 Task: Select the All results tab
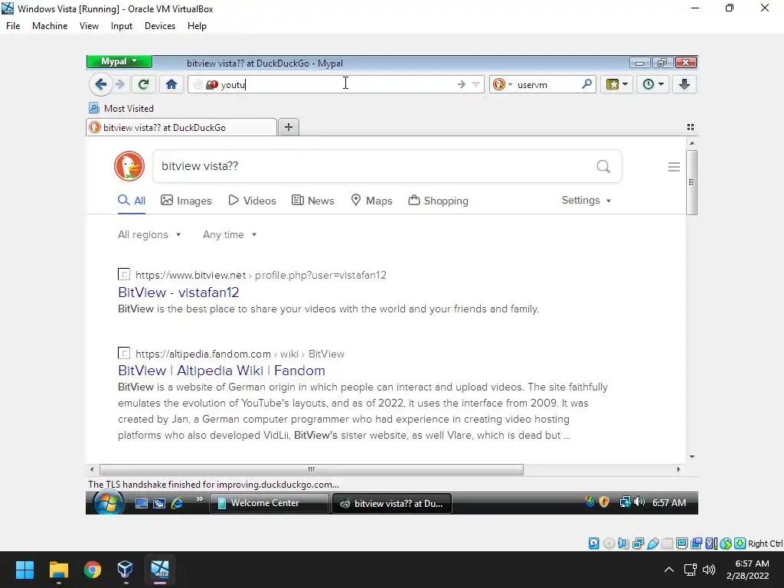pos(132,201)
